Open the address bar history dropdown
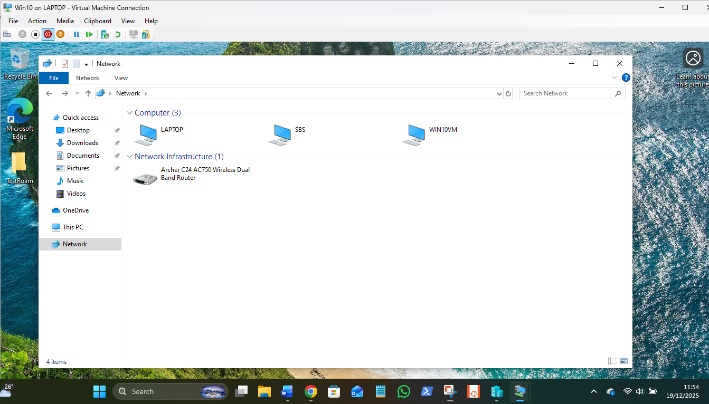709x404 pixels. coord(499,93)
